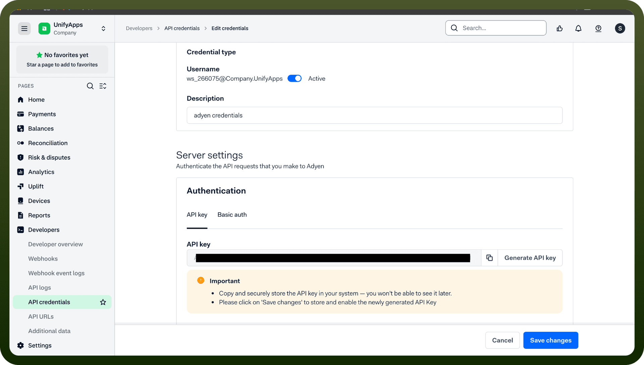Star the API credentials page as favorite
The height and width of the screenshot is (365, 644).
(x=103, y=302)
